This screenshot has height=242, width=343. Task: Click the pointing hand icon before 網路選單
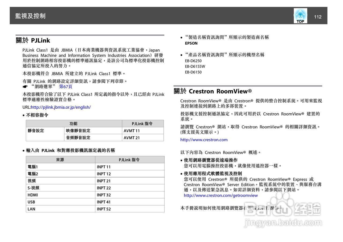coord(25,87)
